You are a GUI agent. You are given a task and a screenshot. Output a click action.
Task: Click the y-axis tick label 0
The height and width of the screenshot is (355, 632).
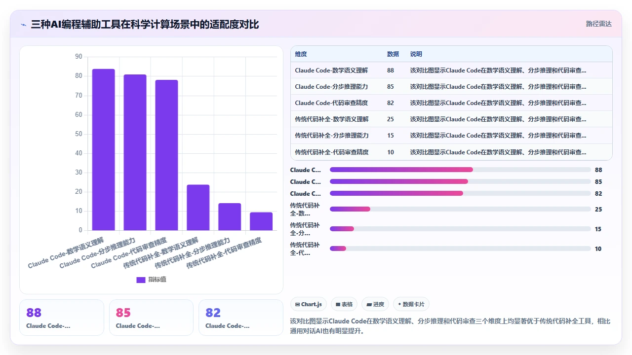tap(80, 230)
